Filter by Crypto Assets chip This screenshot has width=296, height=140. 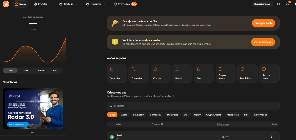[x=214, y=115]
